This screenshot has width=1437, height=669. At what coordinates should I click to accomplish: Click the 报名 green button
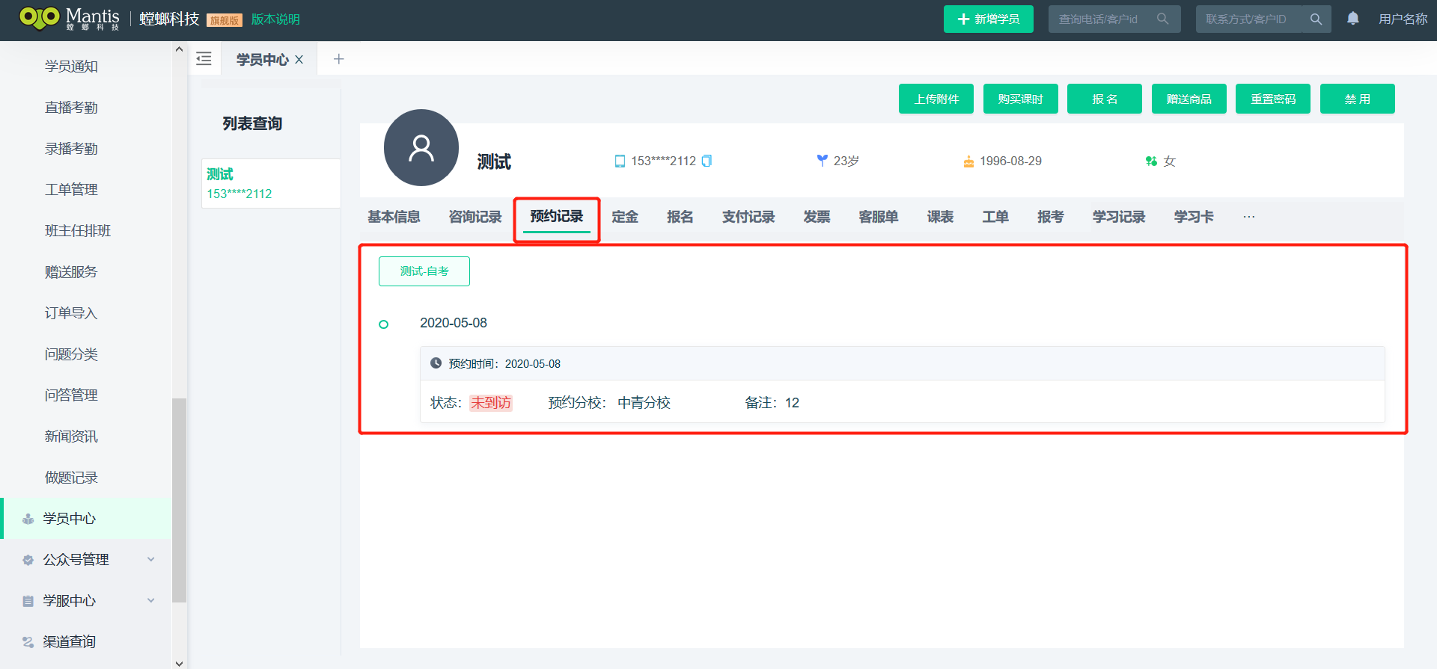click(1105, 99)
